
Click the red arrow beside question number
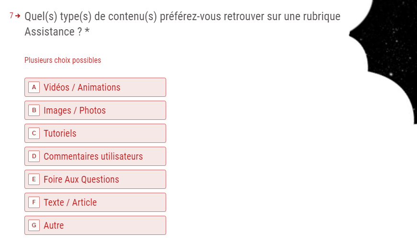click(x=18, y=16)
